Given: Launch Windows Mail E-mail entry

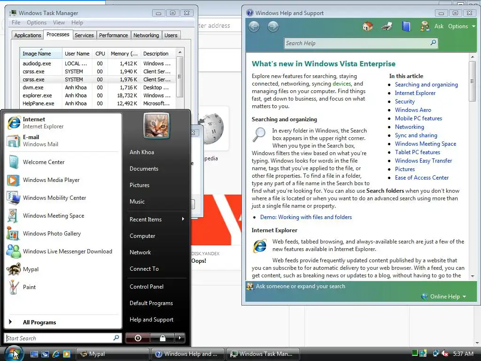Looking at the screenshot, I should point(63,141).
